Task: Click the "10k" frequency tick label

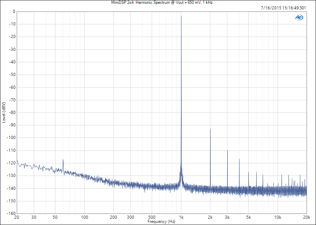Action: [x=278, y=217]
